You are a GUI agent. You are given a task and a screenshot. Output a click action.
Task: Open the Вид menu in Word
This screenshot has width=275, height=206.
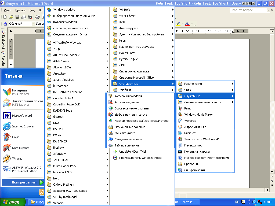pyautogui.click(x=32, y=10)
